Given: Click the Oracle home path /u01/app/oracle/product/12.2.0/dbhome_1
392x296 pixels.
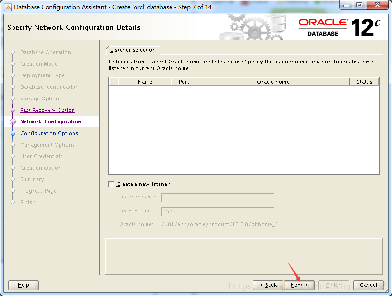Looking at the screenshot, I should coord(220,224).
